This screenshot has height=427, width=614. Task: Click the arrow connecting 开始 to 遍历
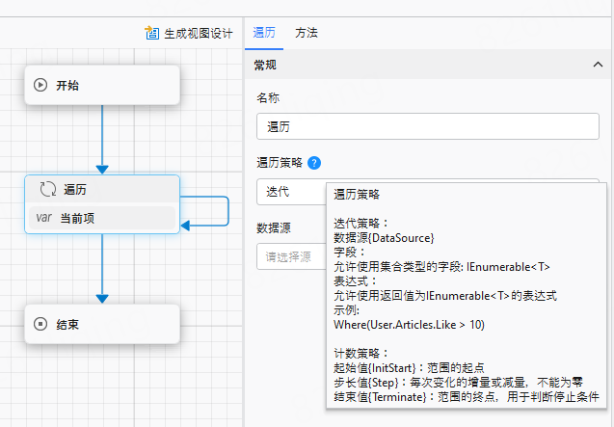click(102, 139)
